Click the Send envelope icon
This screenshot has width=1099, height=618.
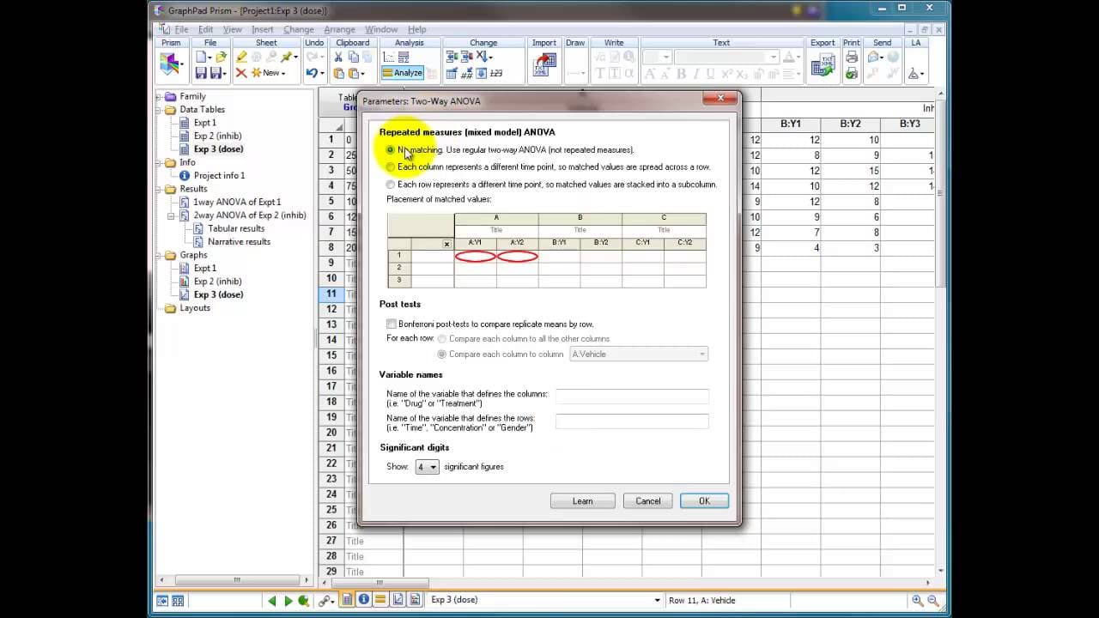coord(874,57)
